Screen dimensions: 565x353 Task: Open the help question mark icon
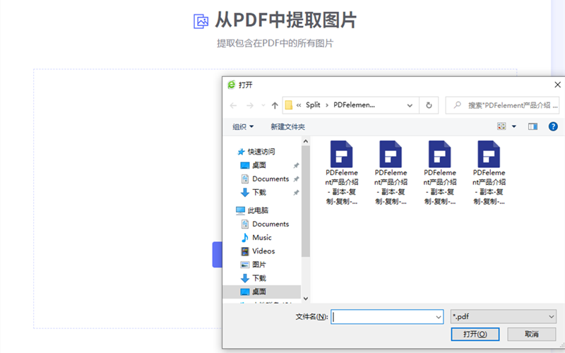point(553,126)
